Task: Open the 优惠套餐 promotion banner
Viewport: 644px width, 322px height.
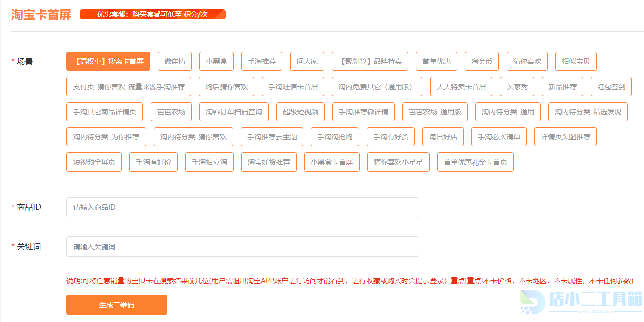Action: (x=153, y=14)
